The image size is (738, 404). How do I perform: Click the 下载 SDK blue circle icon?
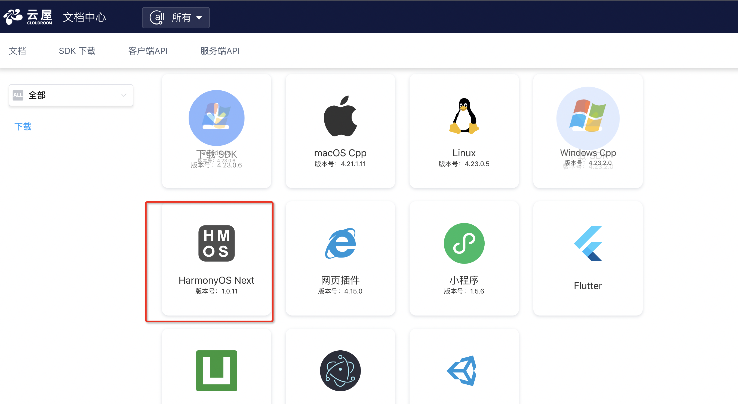[x=217, y=118]
